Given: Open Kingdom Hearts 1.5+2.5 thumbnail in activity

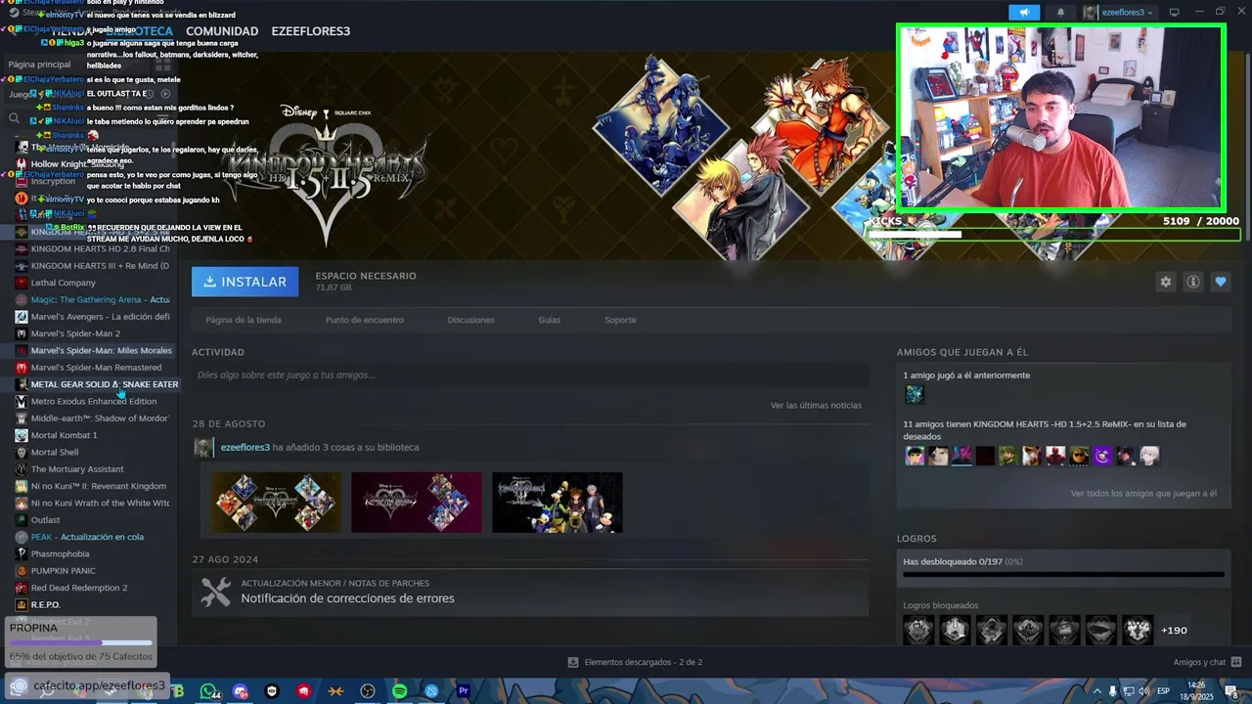Looking at the screenshot, I should pos(276,503).
